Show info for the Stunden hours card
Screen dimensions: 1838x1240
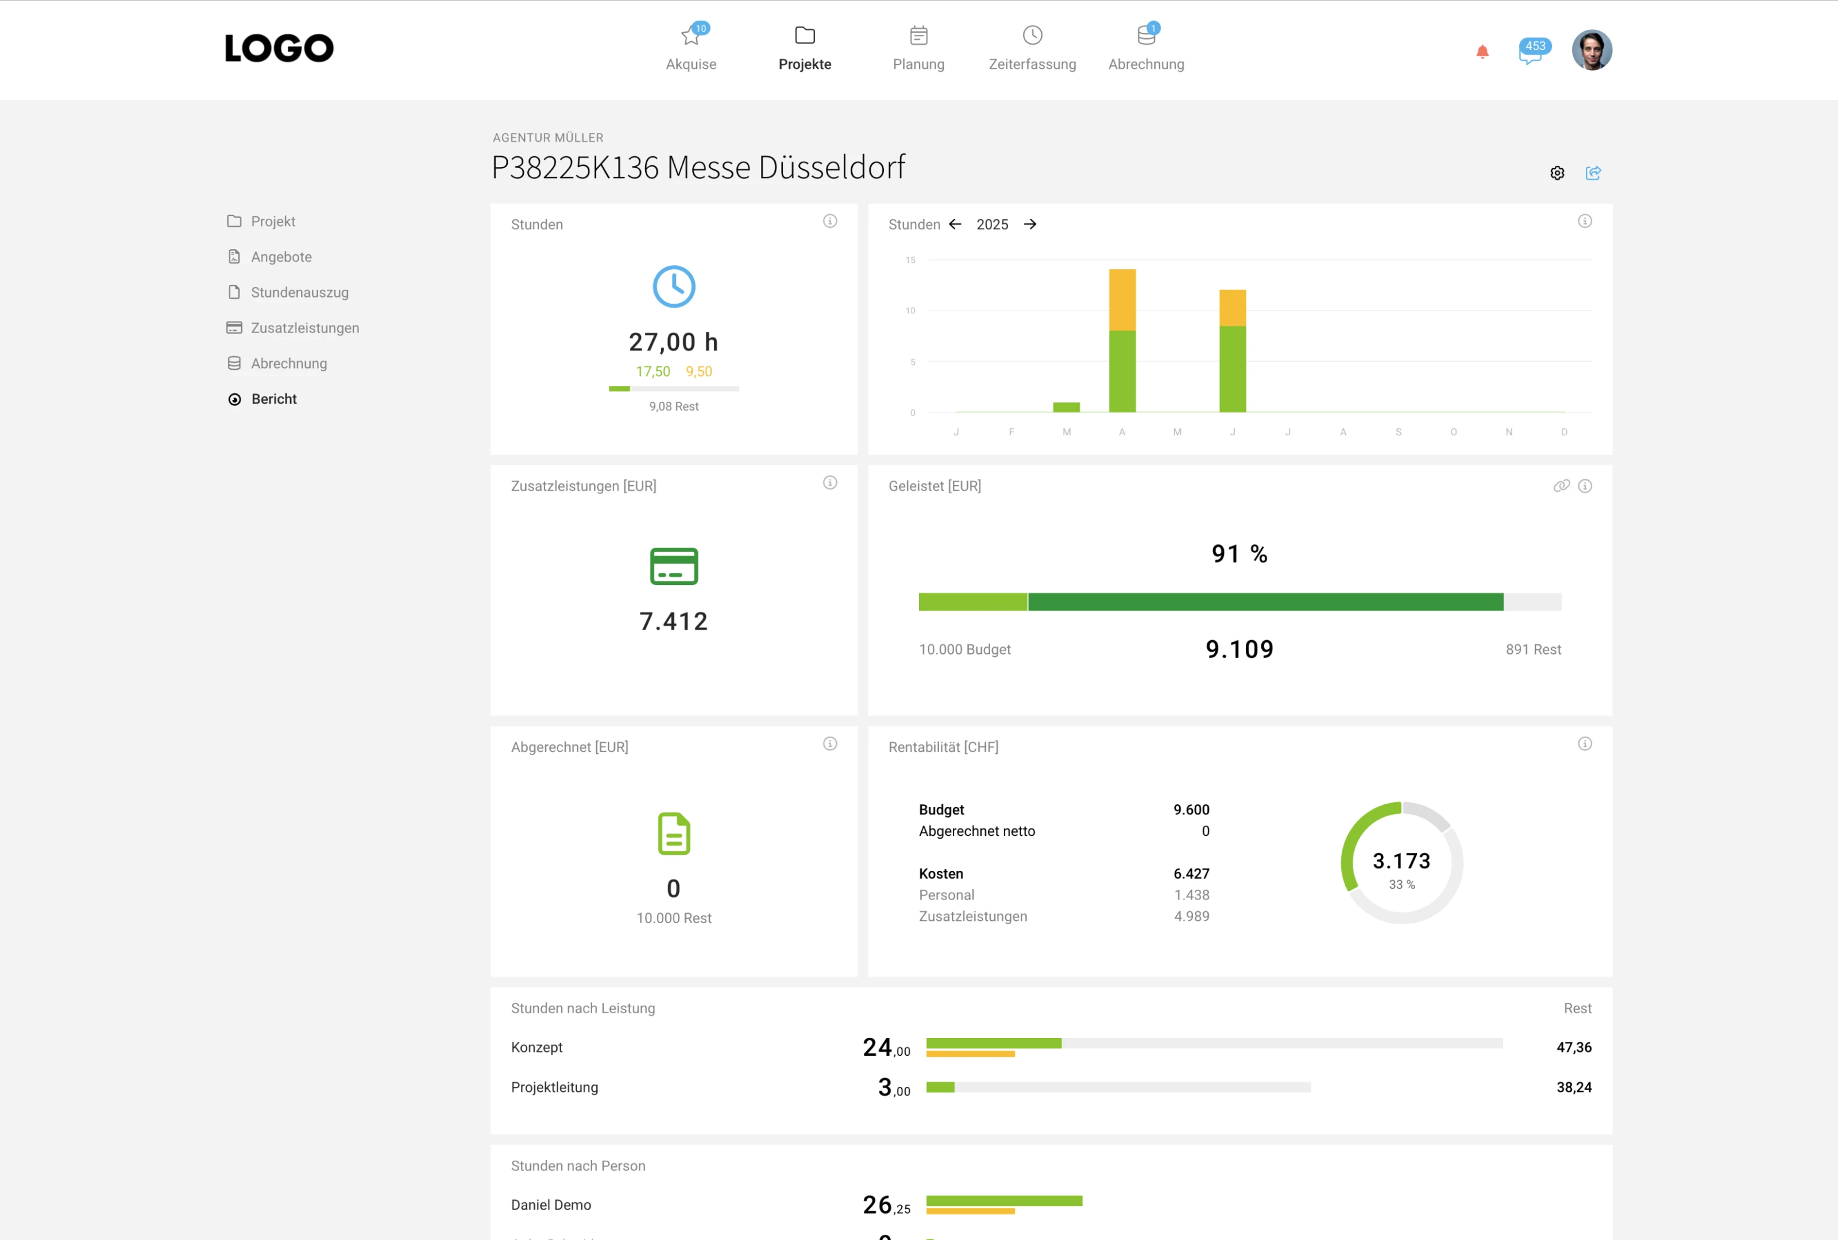[x=829, y=221]
